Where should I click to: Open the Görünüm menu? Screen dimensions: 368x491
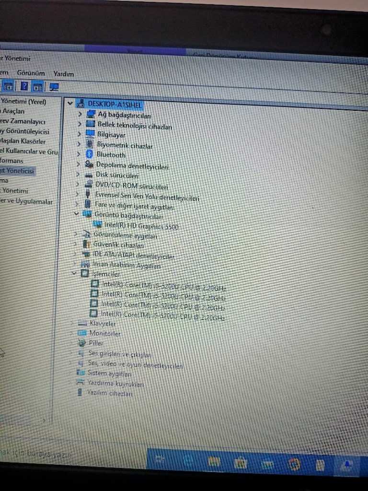[31, 73]
